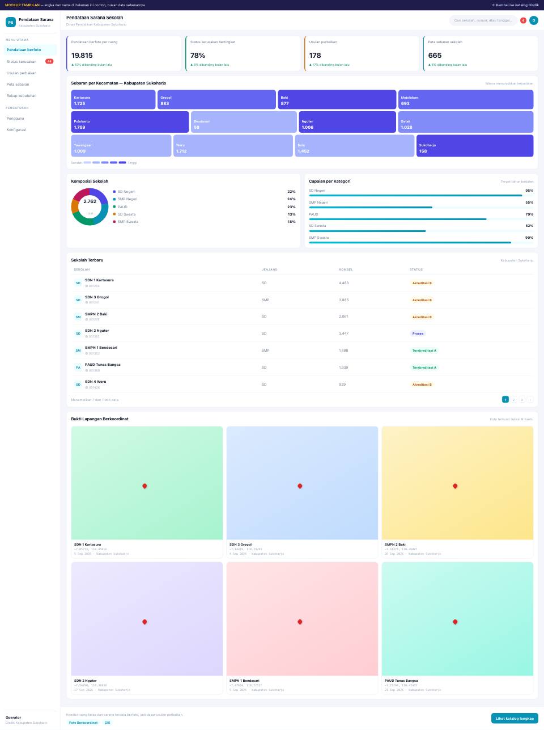
Task: Click the SM avatar beside SMPN 2 Baki
Action: (78, 317)
